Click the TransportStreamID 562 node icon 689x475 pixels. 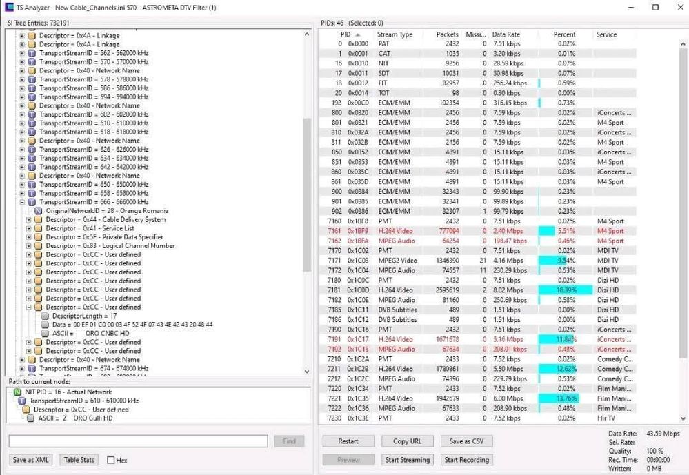click(32, 53)
